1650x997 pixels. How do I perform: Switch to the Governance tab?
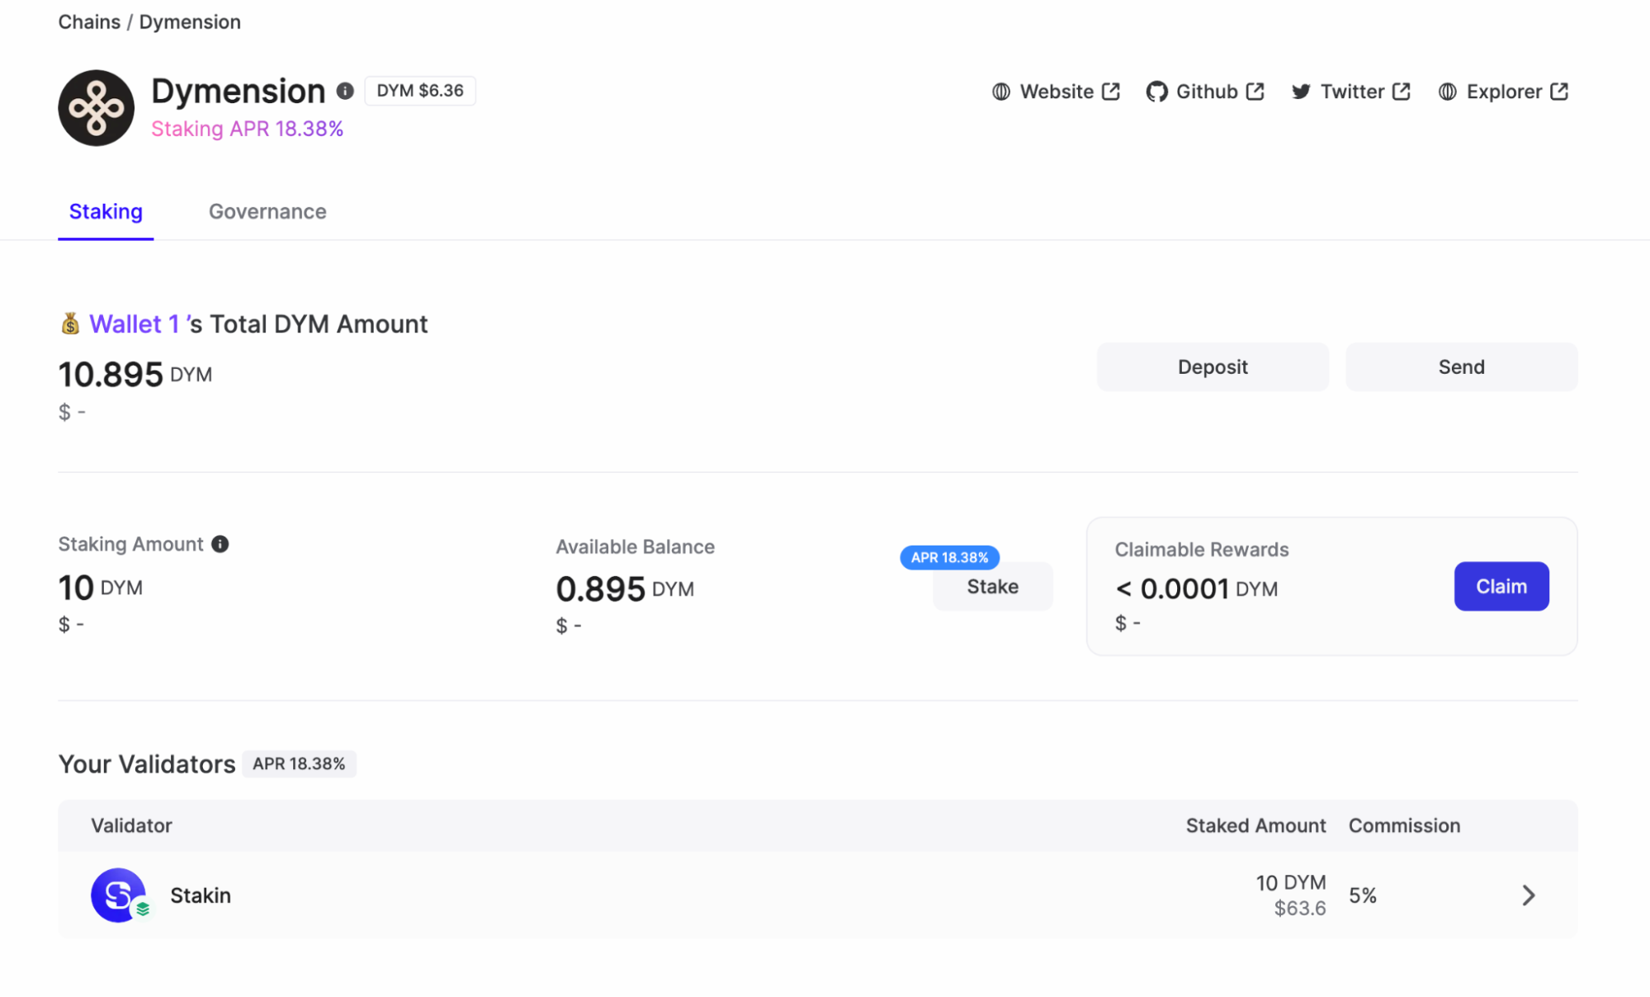pyautogui.click(x=267, y=212)
